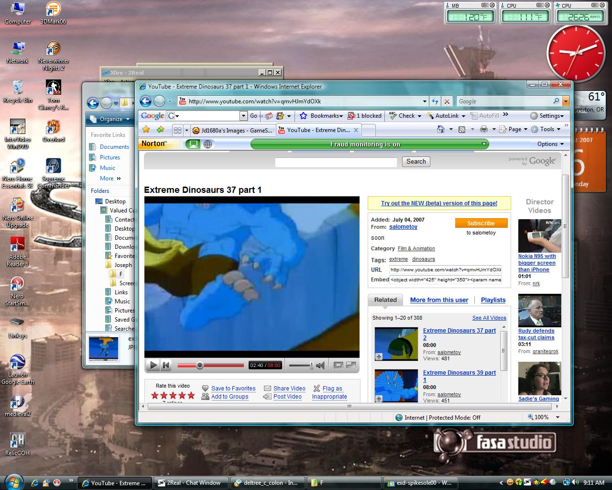612x490 pixels.
Task: Open Extreme Dinosaurs 37 part 2 thumbnail
Action: point(396,344)
